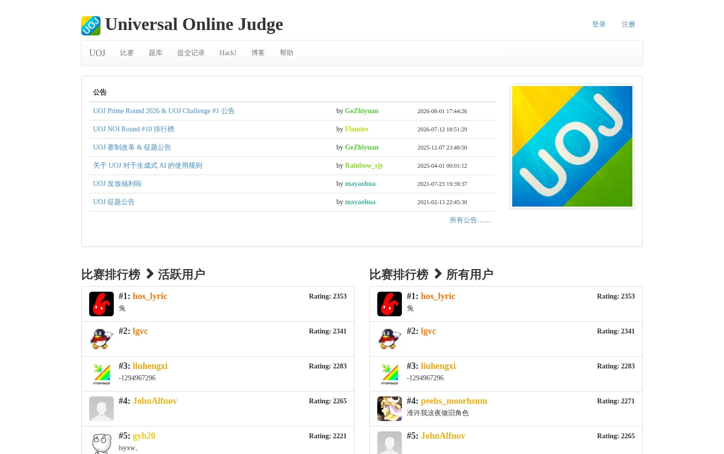Open the 注册 register link
The image size is (724, 454).
tap(628, 24)
